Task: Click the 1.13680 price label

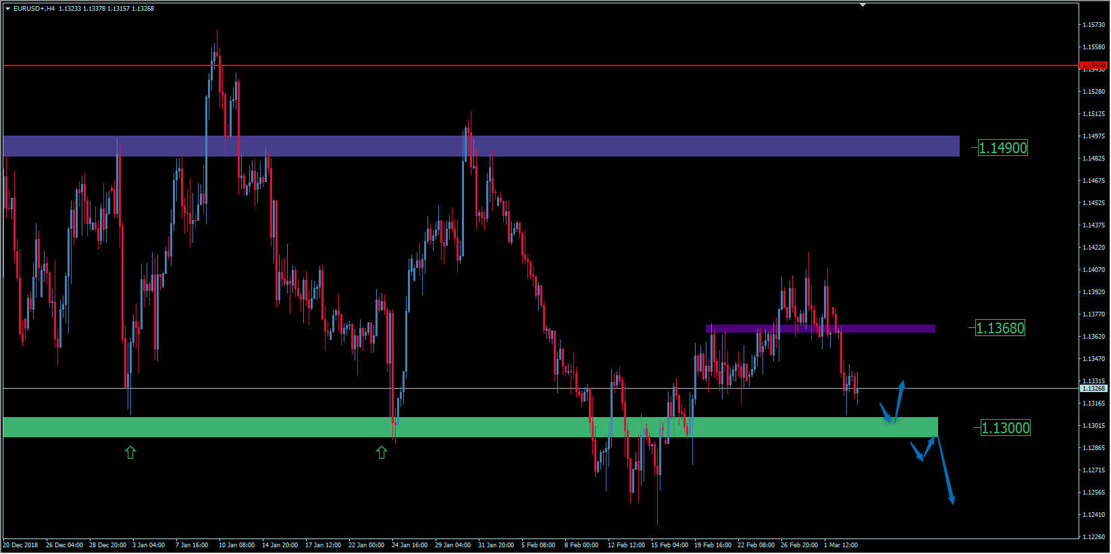Action: click(1000, 328)
